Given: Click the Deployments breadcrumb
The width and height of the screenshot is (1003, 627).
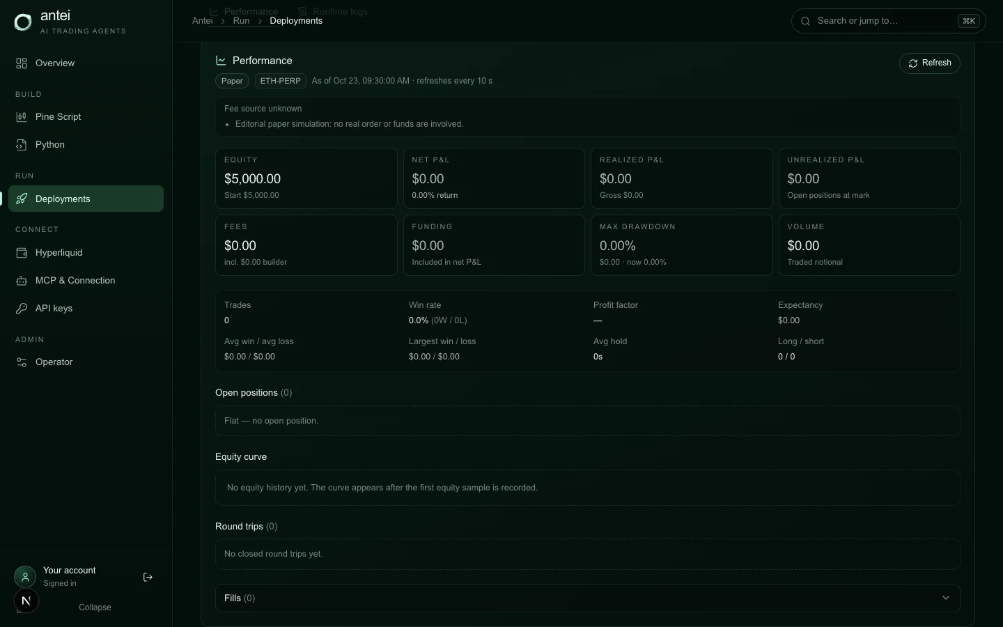Looking at the screenshot, I should coord(296,21).
